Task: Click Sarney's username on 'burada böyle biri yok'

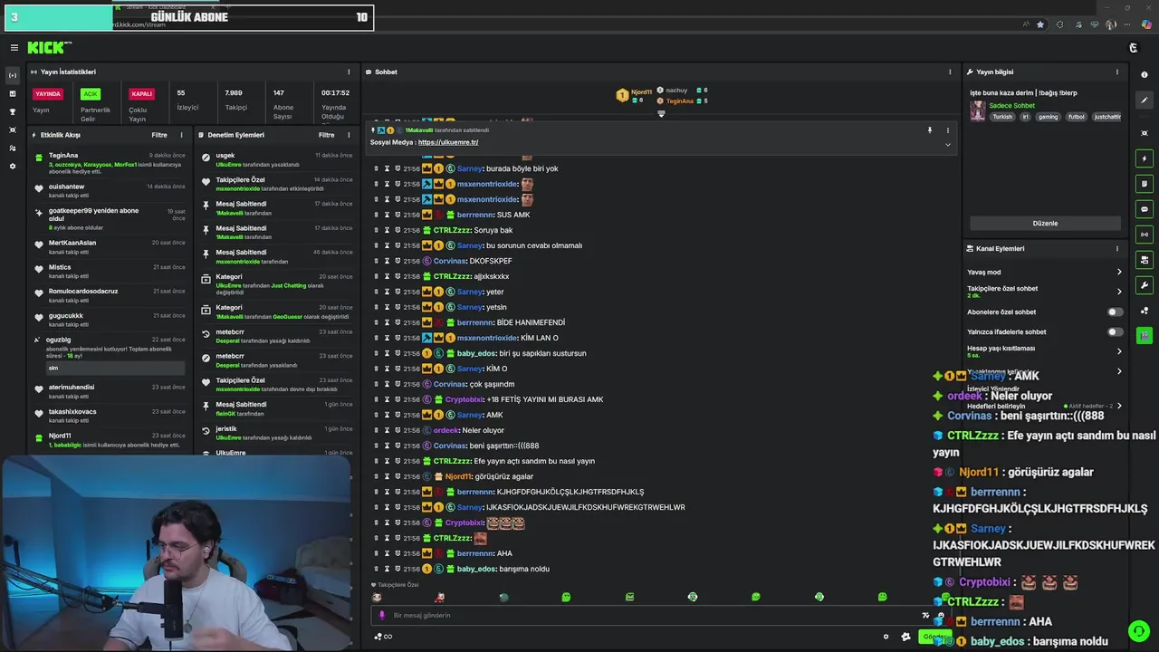Action: coord(470,168)
